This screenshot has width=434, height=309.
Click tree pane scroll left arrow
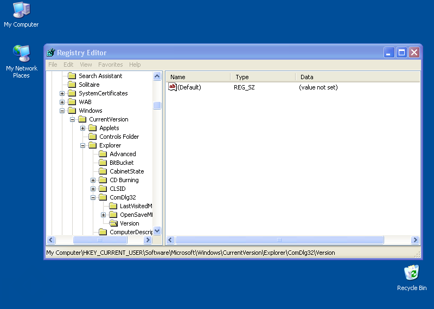pos(51,240)
